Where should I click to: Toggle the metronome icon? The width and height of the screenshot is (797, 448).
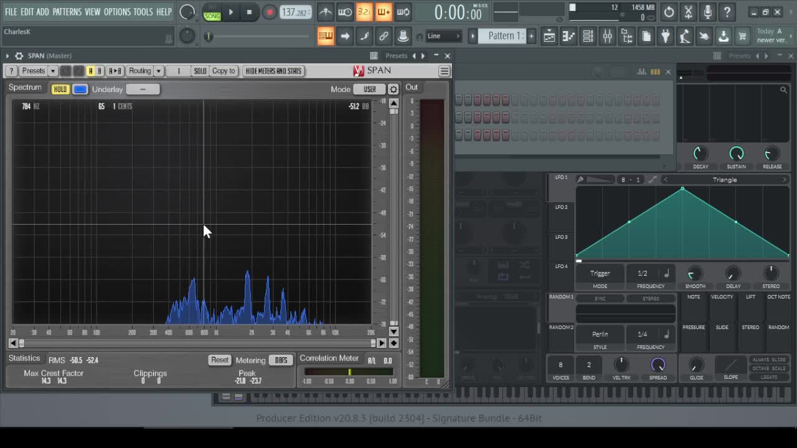[x=325, y=12]
